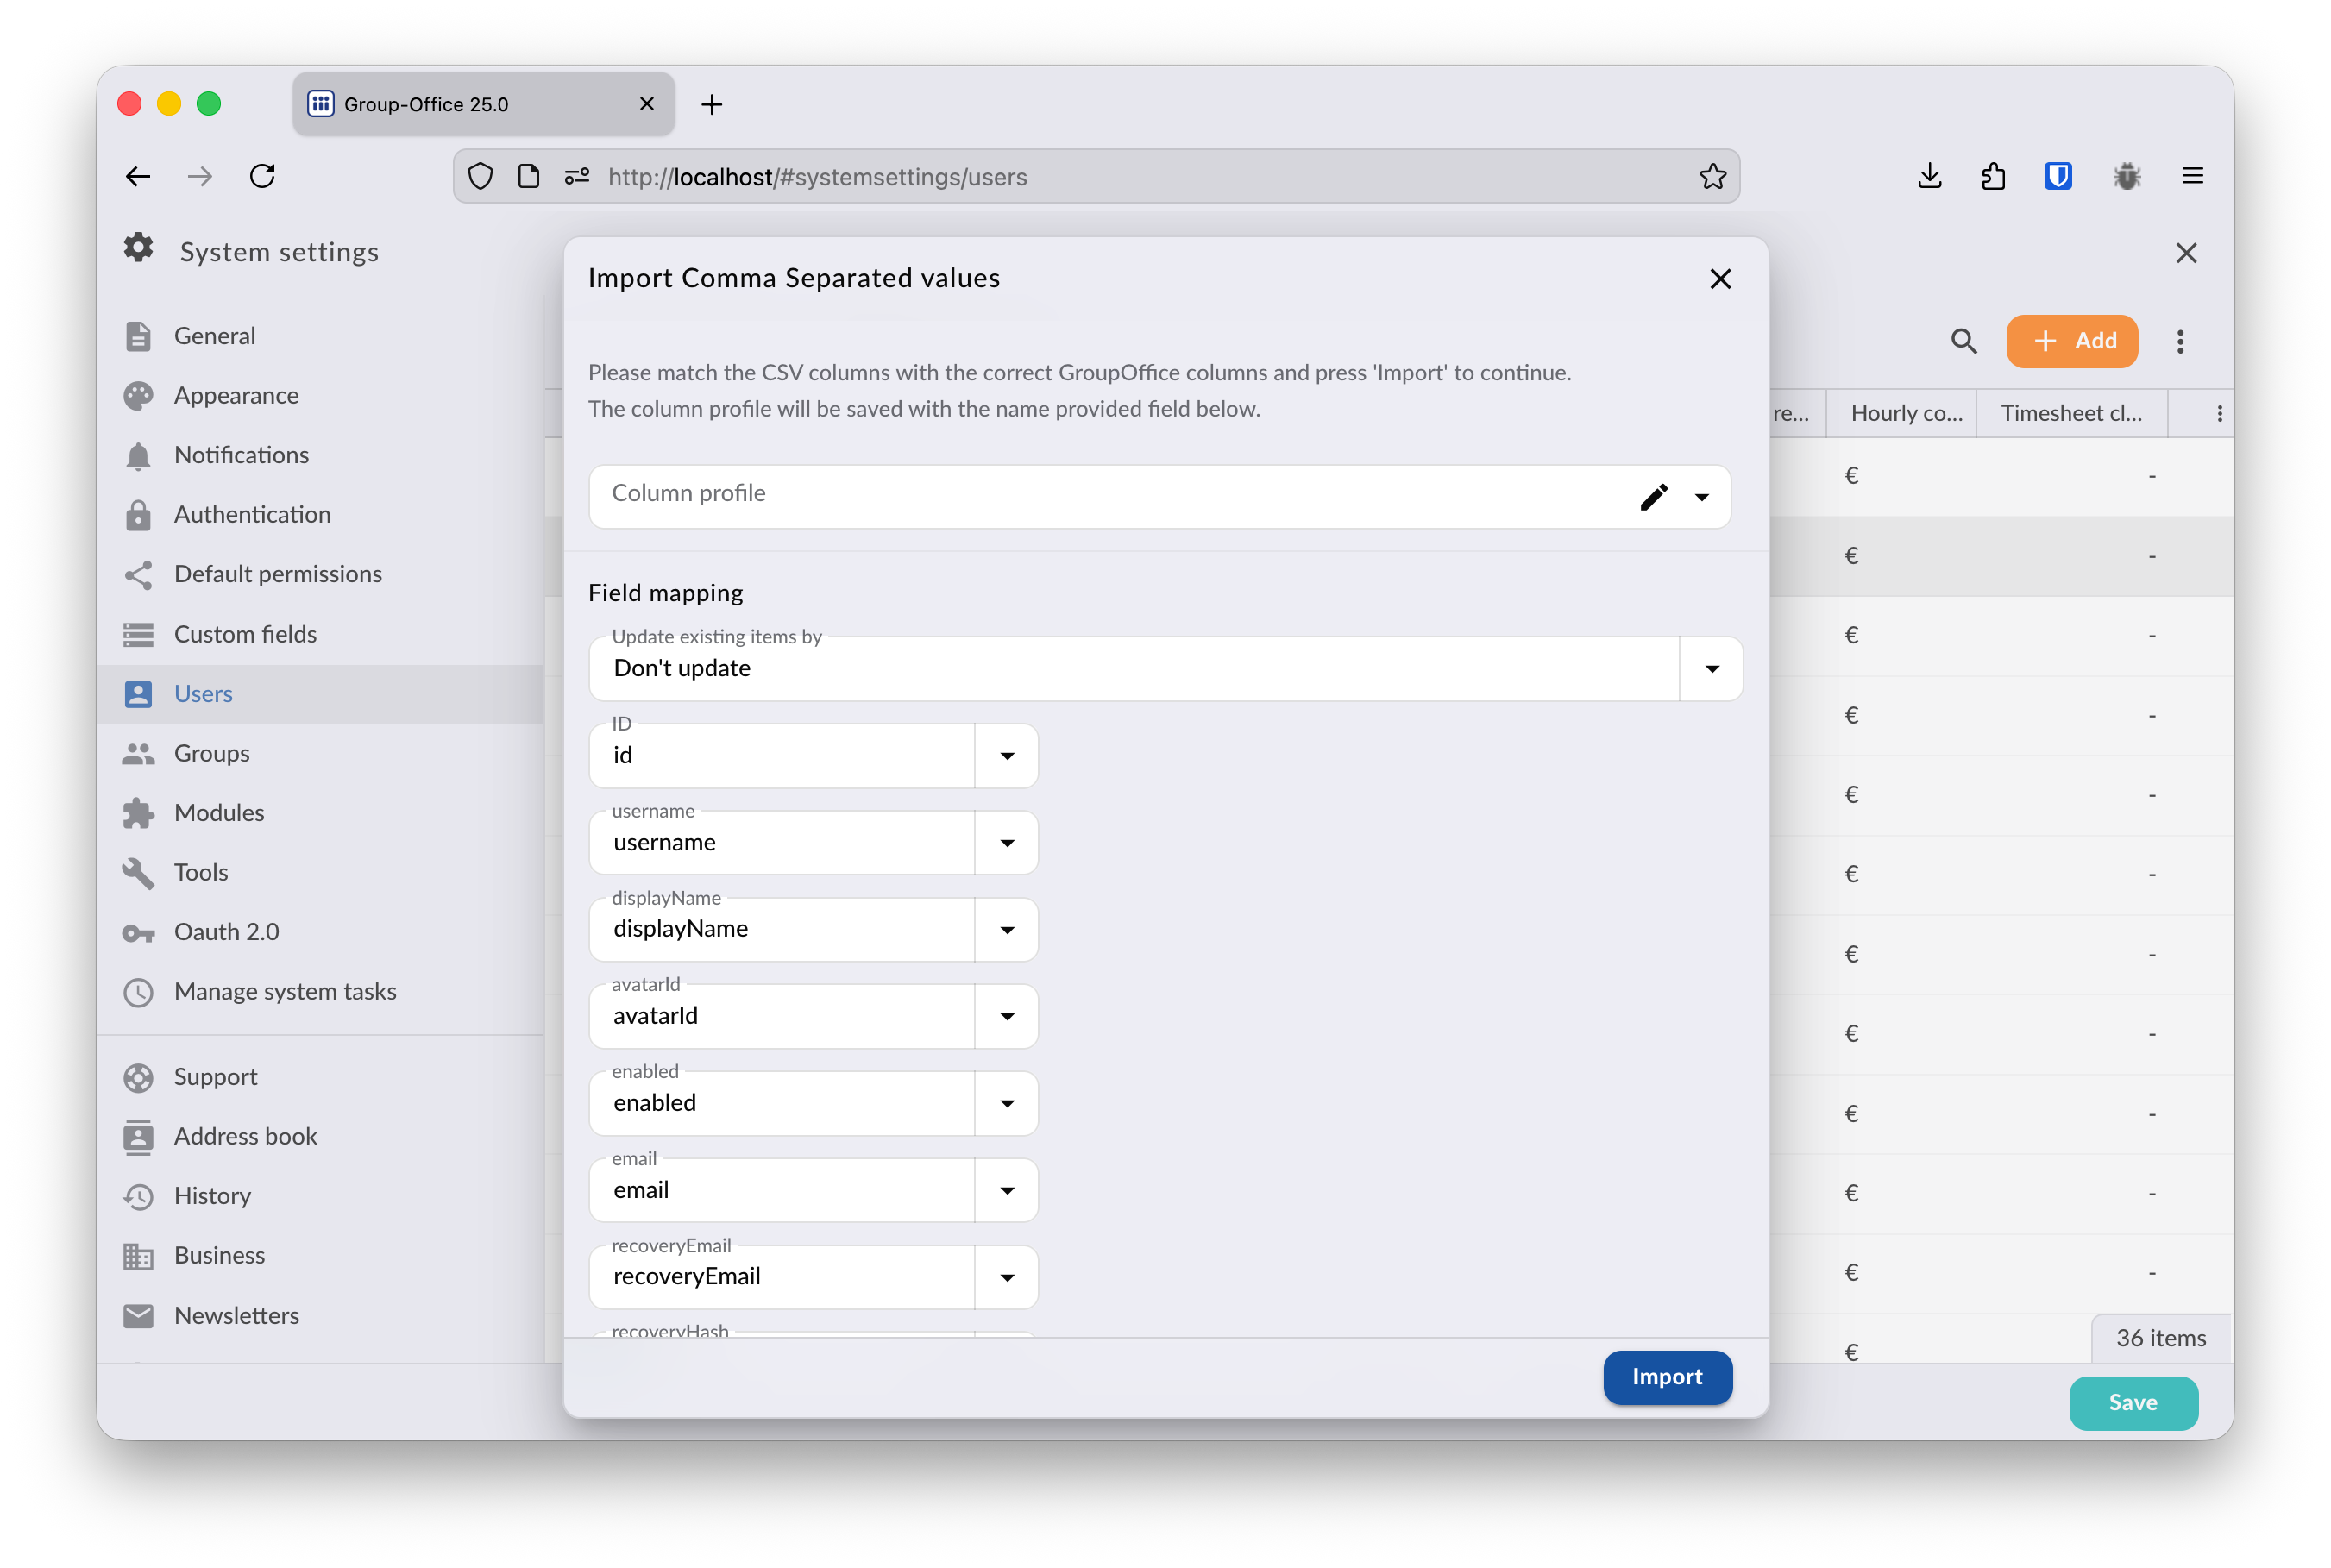Expand the ID field mapping dropdown
The height and width of the screenshot is (1568, 2331).
click(x=1007, y=756)
